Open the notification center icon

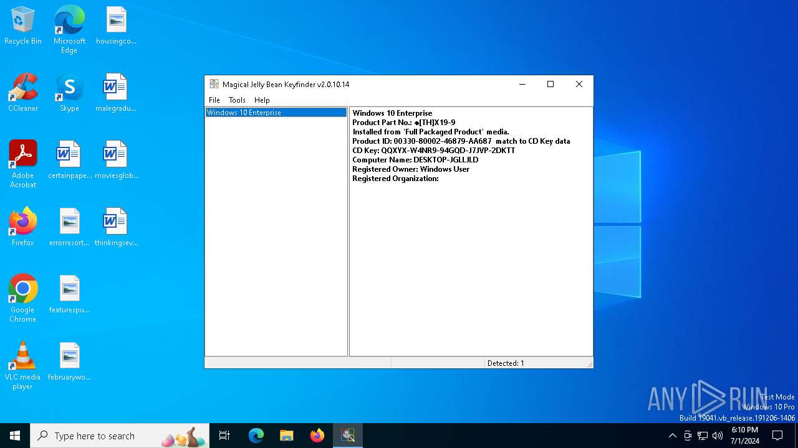point(777,436)
